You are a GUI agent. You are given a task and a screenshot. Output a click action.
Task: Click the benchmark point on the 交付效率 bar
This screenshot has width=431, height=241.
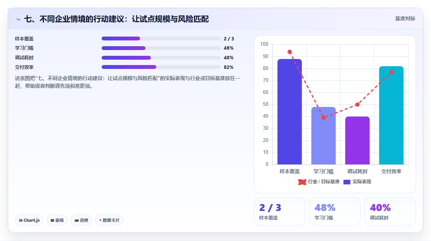coord(391,72)
